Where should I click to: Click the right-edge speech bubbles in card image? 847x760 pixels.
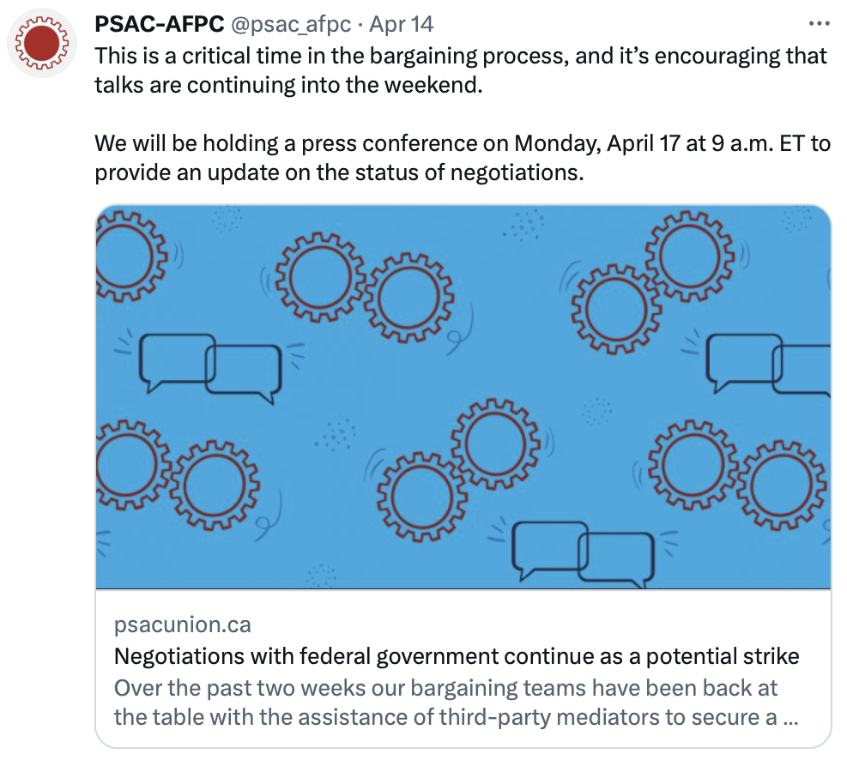click(x=769, y=365)
